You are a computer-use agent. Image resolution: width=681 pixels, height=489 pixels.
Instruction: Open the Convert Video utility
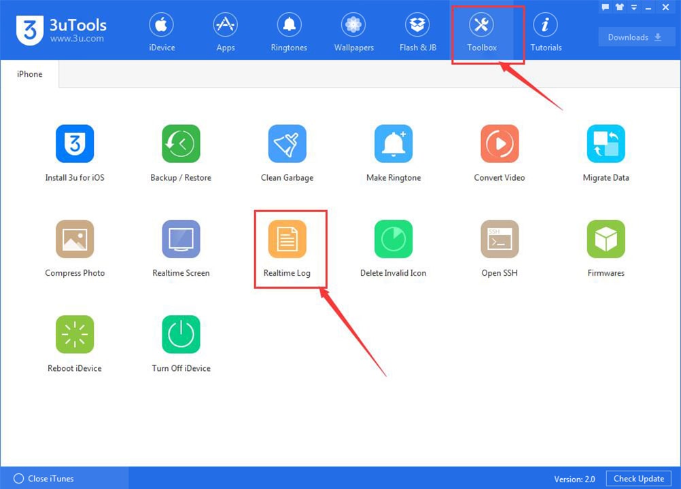point(499,151)
